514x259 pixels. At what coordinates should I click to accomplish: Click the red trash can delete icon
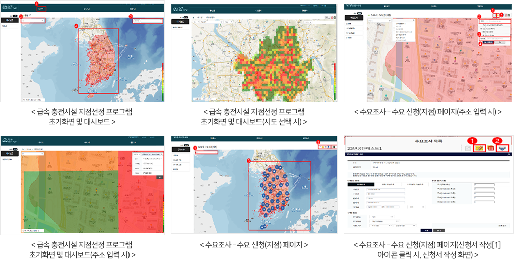pyautogui.click(x=491, y=148)
